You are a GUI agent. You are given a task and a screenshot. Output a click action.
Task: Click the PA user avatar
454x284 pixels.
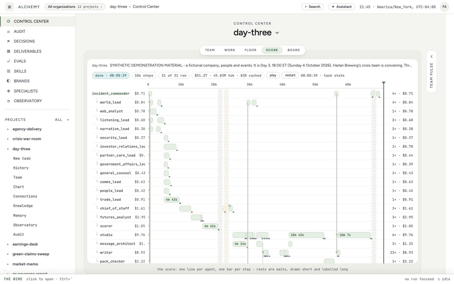(444, 7)
